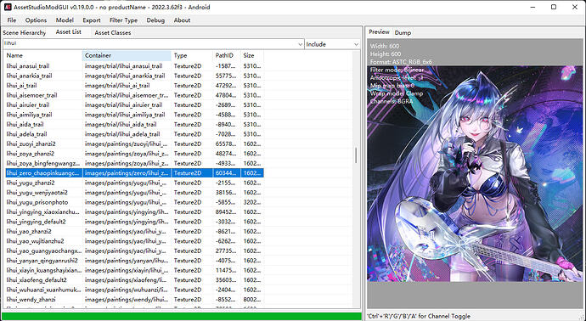Select the lihui_aida_trail asset
Viewport: 586px width, 321px height.
coord(134,125)
